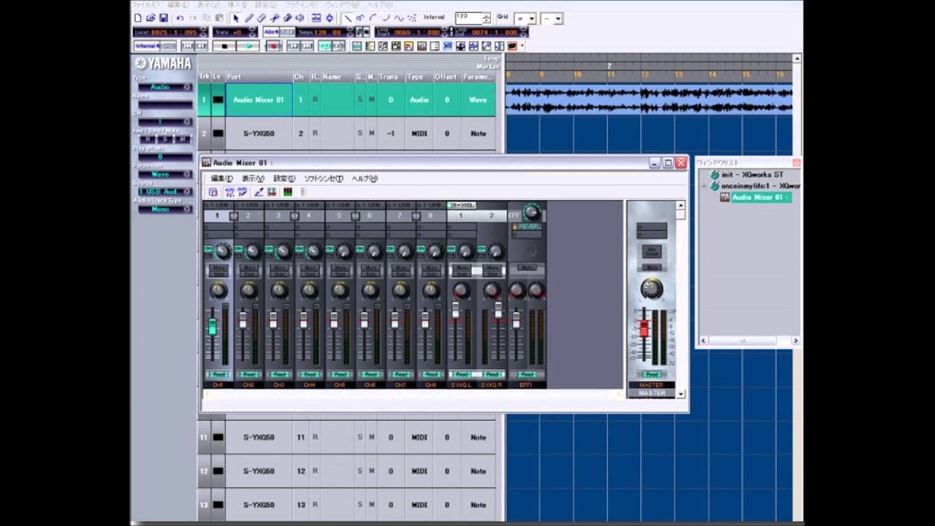935x526 pixels.
Task: Click the Read button under the master fader
Action: click(x=652, y=374)
